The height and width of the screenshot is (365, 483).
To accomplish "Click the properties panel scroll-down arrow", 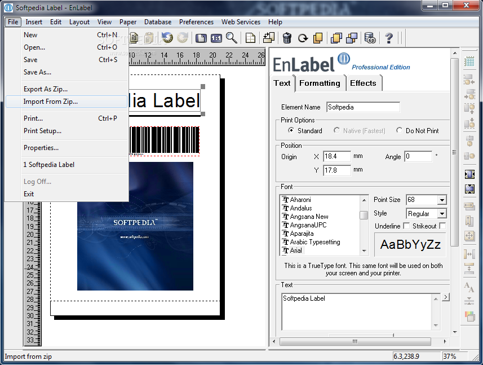I will pos(455,332).
